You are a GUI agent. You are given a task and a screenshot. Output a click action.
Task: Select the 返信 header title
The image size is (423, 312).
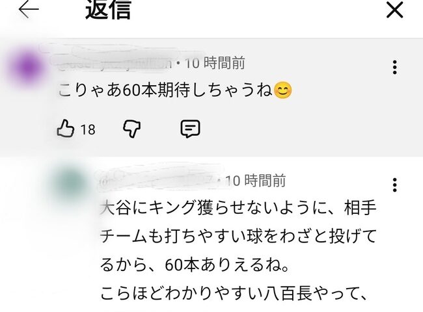coord(109,10)
